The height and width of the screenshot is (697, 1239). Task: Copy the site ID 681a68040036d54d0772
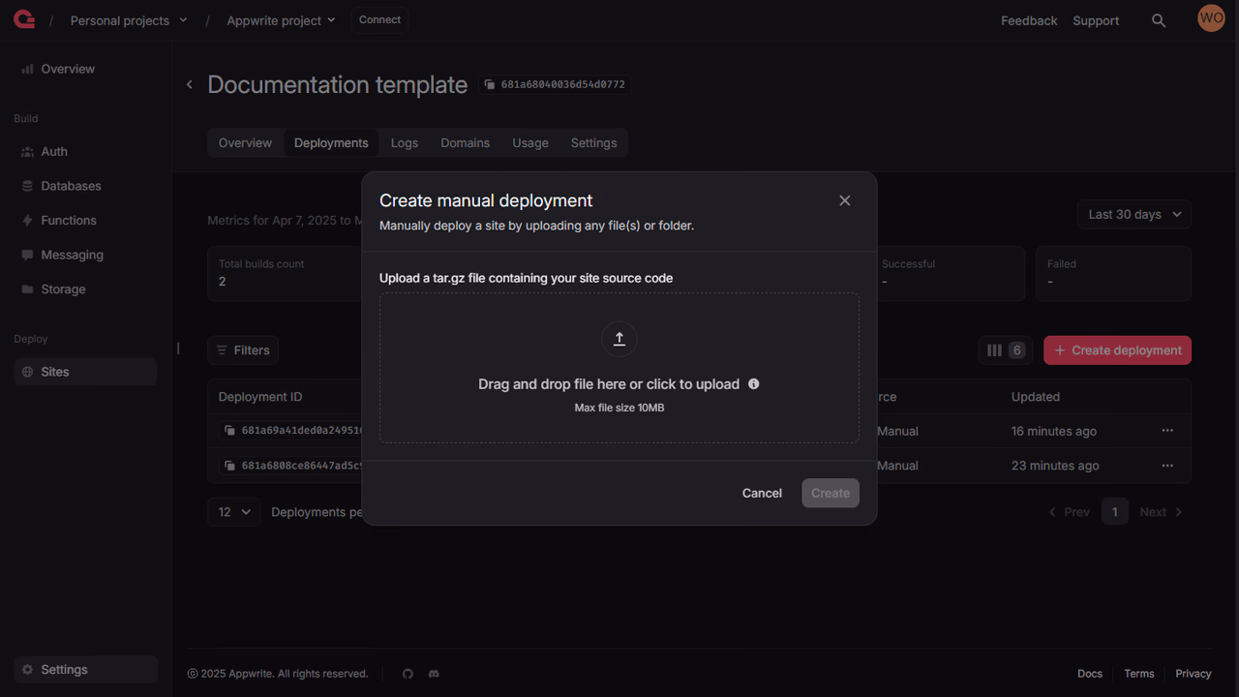pos(556,85)
